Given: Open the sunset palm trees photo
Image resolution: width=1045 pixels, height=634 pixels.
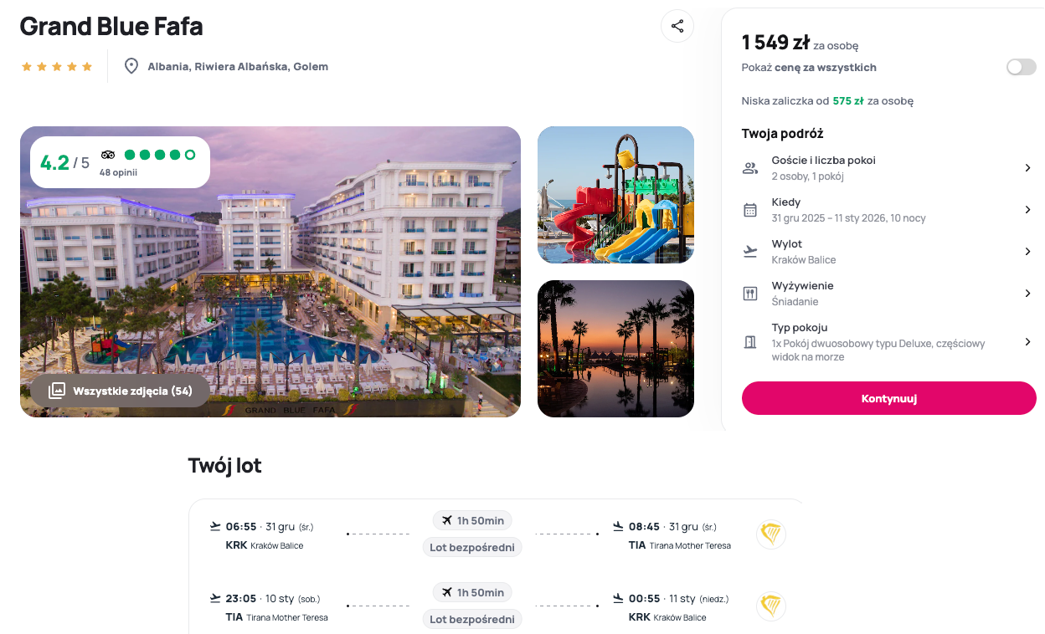Looking at the screenshot, I should click(615, 349).
